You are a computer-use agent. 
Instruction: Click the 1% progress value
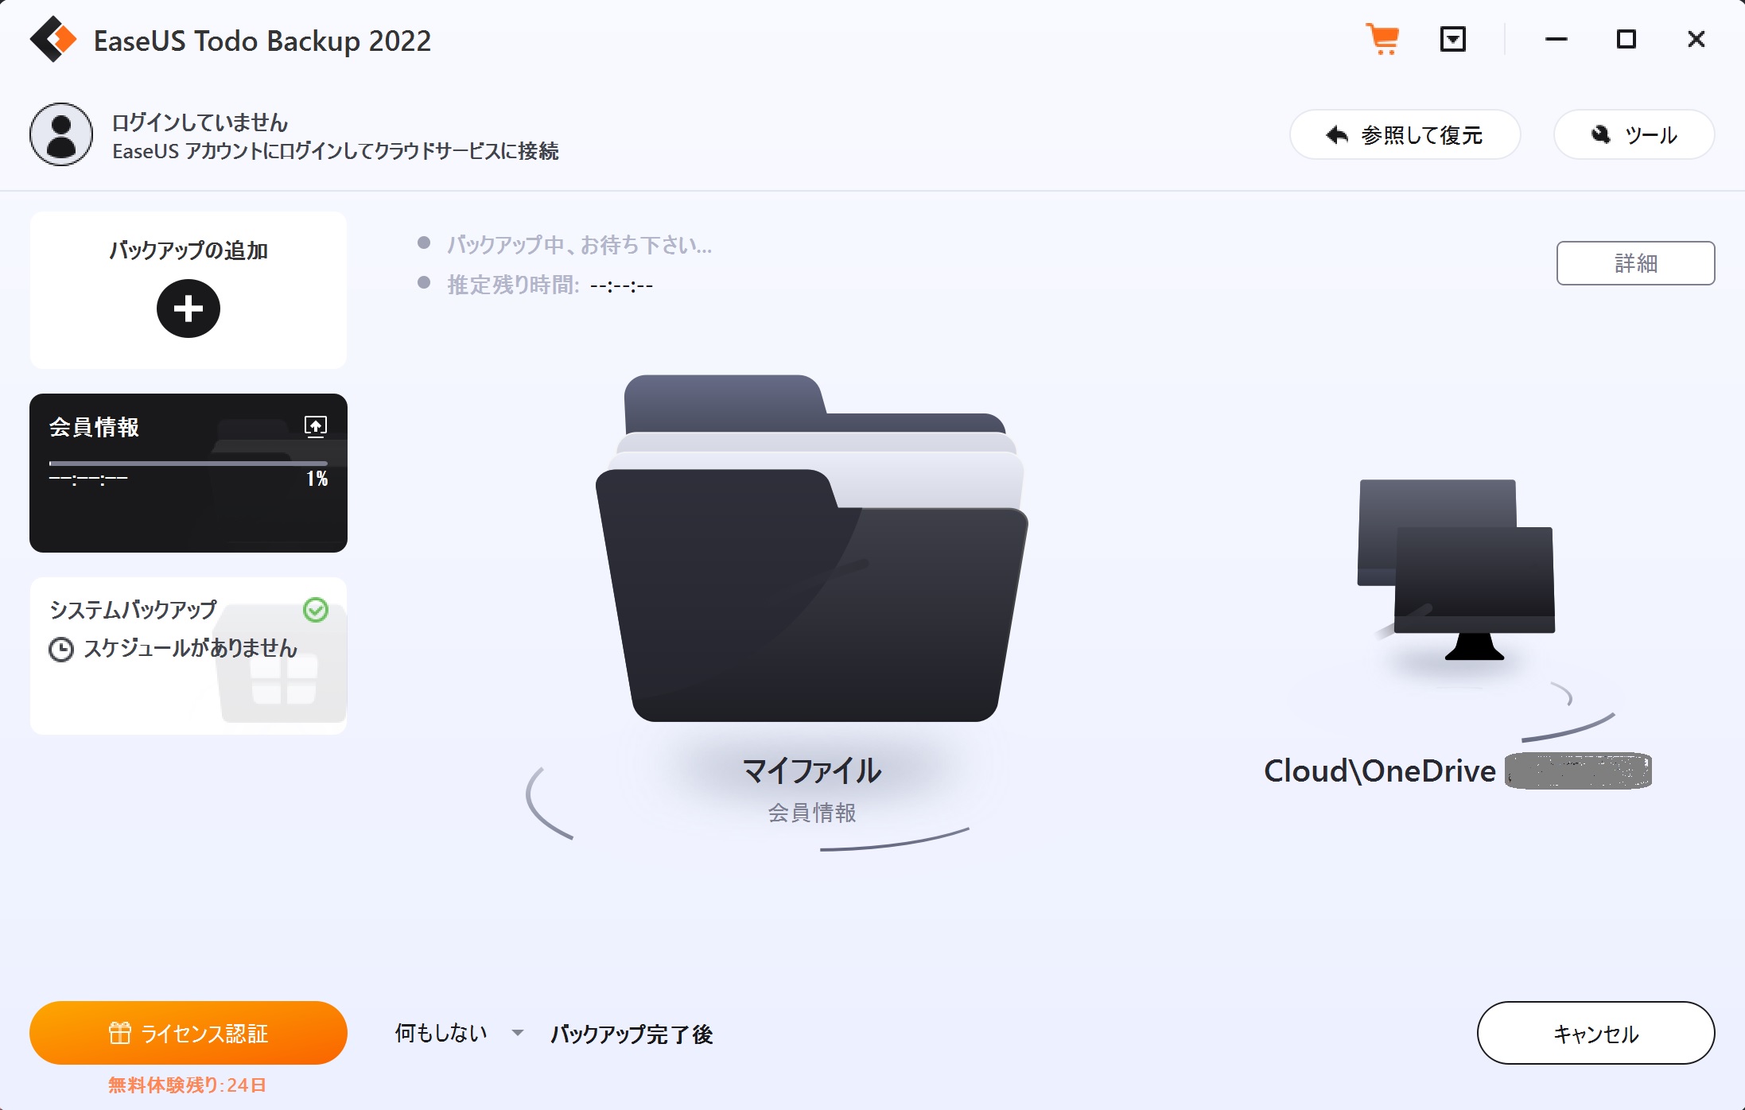(x=317, y=479)
